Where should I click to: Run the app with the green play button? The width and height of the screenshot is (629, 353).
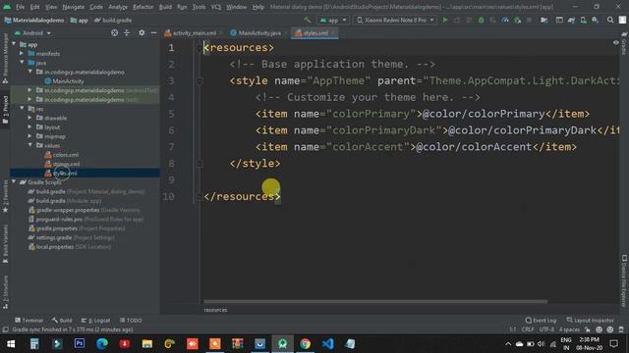pos(445,20)
